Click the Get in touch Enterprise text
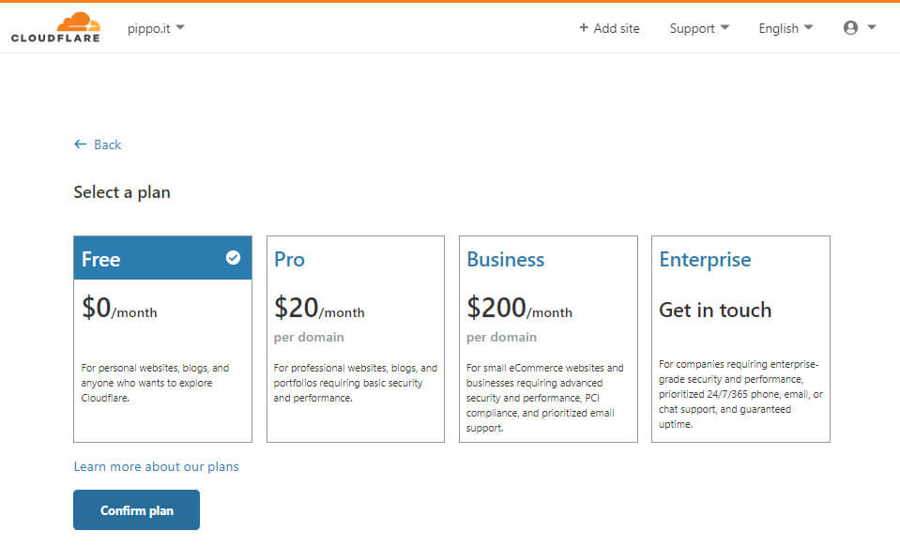The height and width of the screenshot is (546, 900). pos(715,310)
